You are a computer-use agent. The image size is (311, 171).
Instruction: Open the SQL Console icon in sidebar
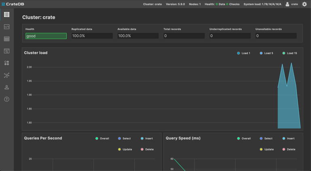[x=6, y=27]
